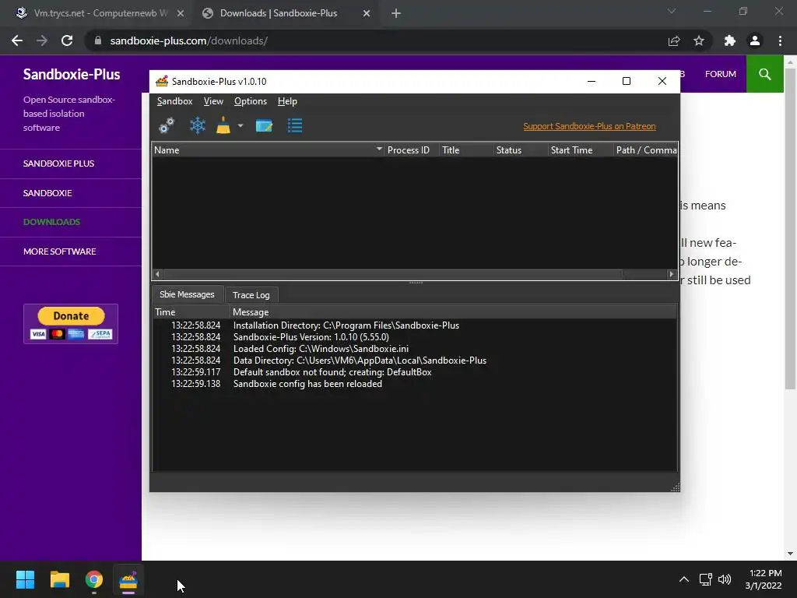Click the sandbox list left scroll arrow
Viewport: 797px width, 598px height.
click(157, 274)
